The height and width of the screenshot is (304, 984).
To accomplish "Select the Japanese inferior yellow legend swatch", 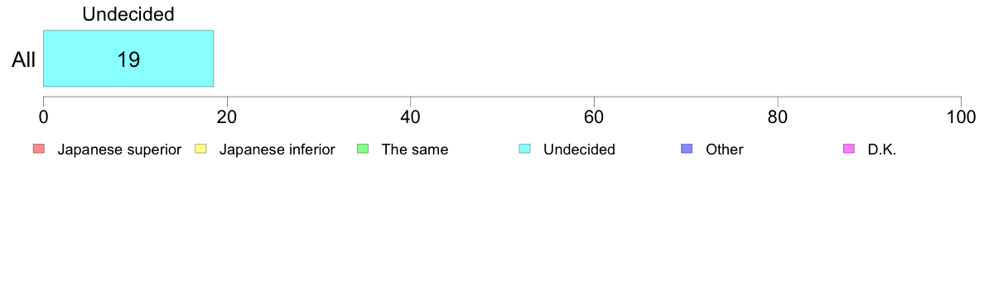I will (x=200, y=149).
